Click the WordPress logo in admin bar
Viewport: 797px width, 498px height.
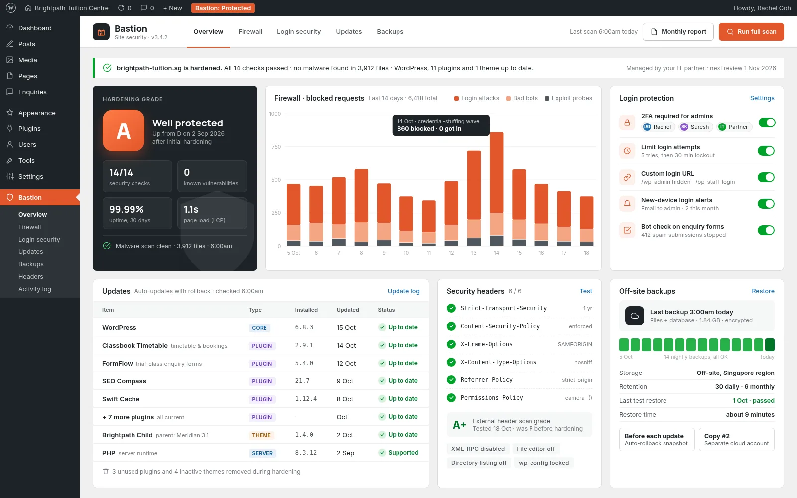click(x=11, y=8)
